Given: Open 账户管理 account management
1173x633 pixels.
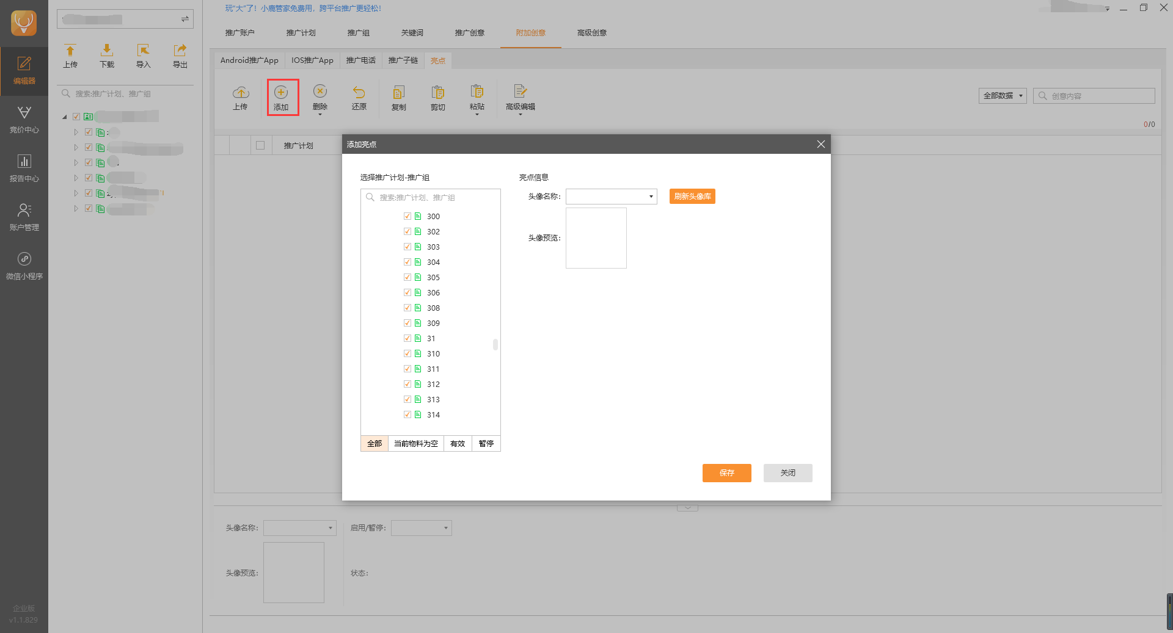Looking at the screenshot, I should 24,217.
